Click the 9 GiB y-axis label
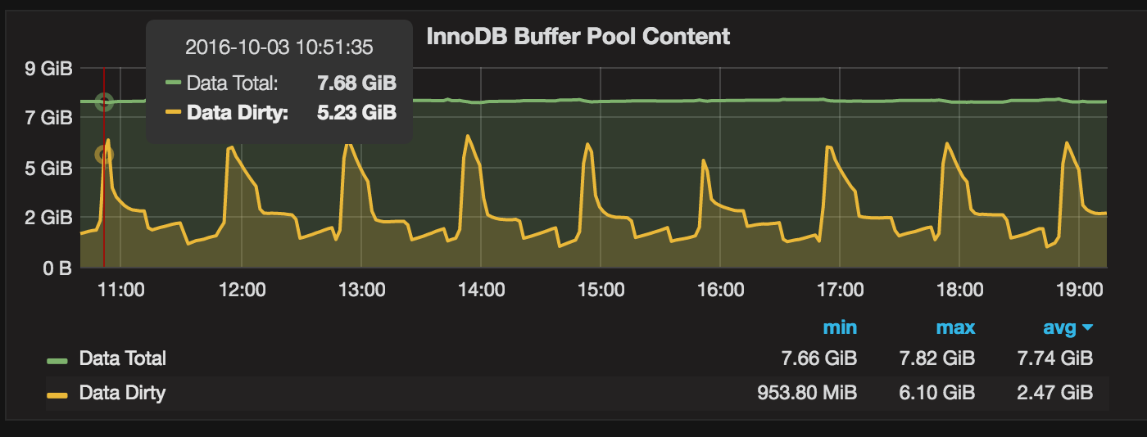Viewport: 1147px width, 437px height. (x=49, y=70)
